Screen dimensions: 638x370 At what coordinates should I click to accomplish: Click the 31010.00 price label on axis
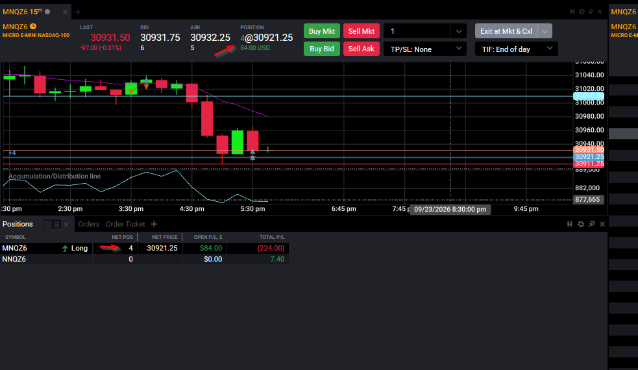(589, 96)
